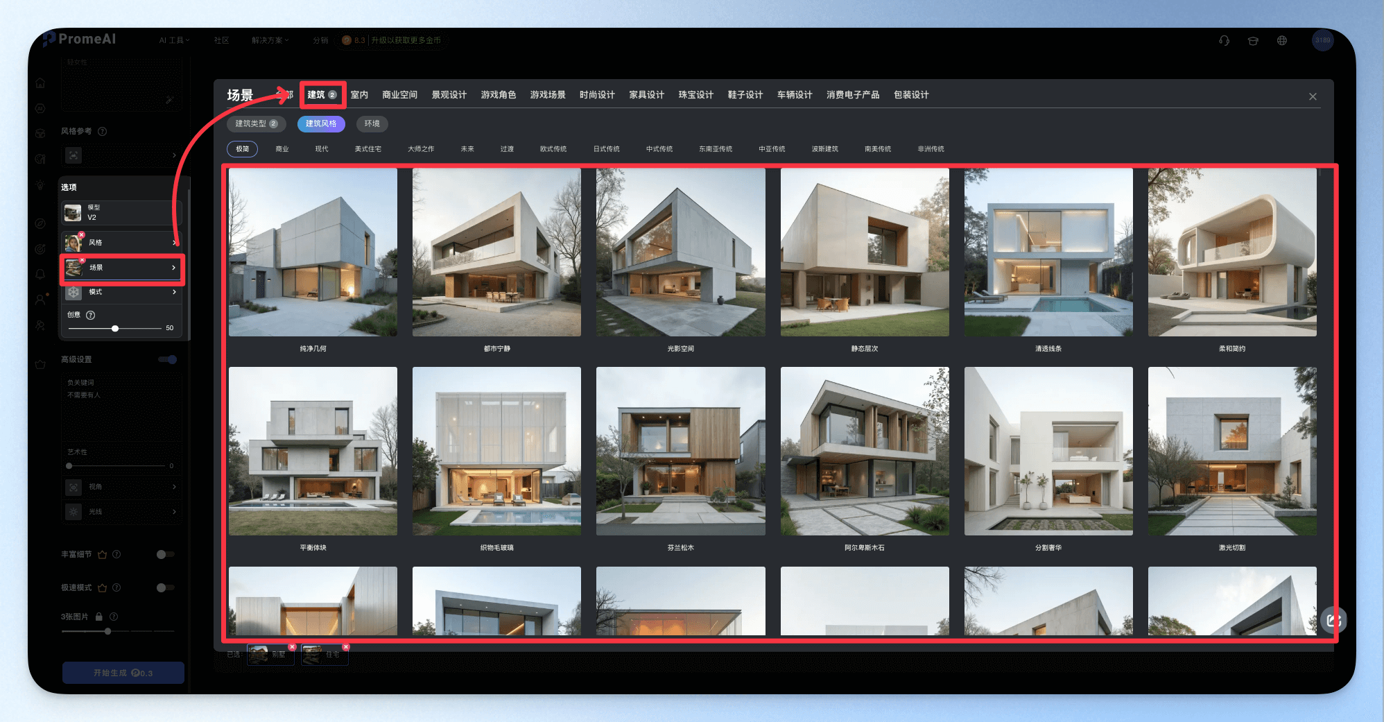
Task: Enable the 丰富细节 toggle
Action: click(x=165, y=554)
